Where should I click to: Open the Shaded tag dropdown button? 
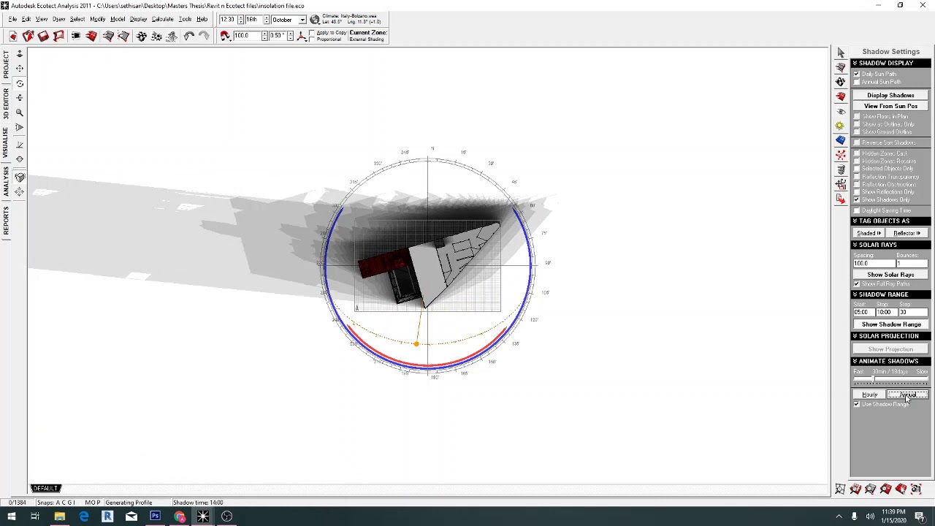click(869, 233)
